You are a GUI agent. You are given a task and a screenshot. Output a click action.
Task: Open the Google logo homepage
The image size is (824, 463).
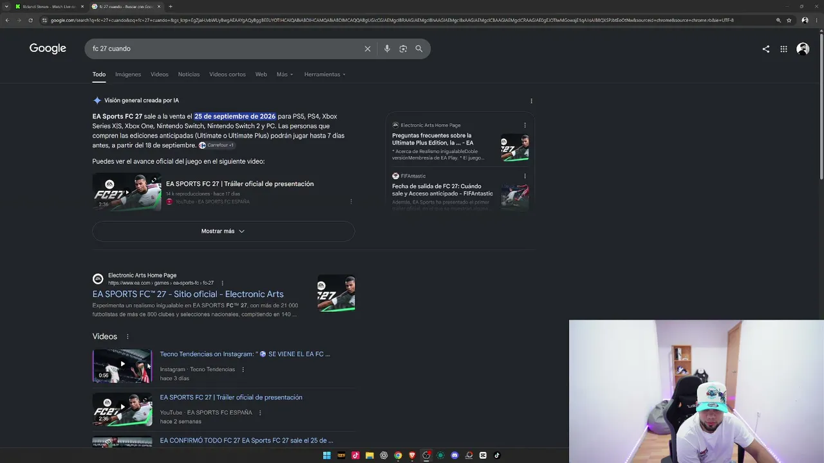pos(48,49)
